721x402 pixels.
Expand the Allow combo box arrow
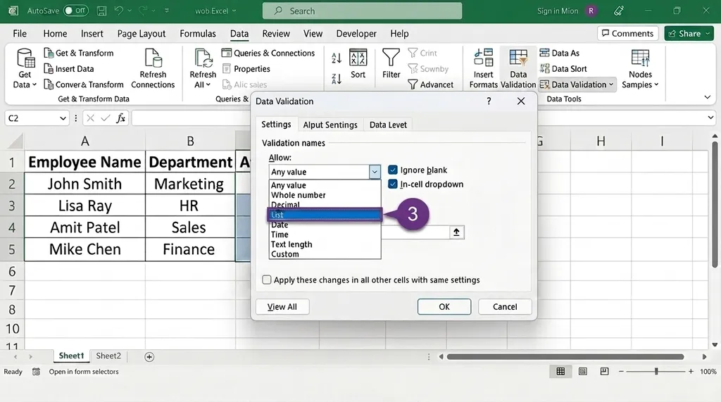[x=375, y=172]
